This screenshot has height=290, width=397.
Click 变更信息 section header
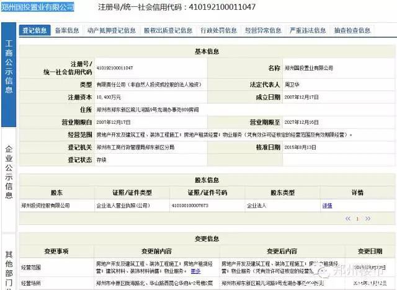pos(207,239)
